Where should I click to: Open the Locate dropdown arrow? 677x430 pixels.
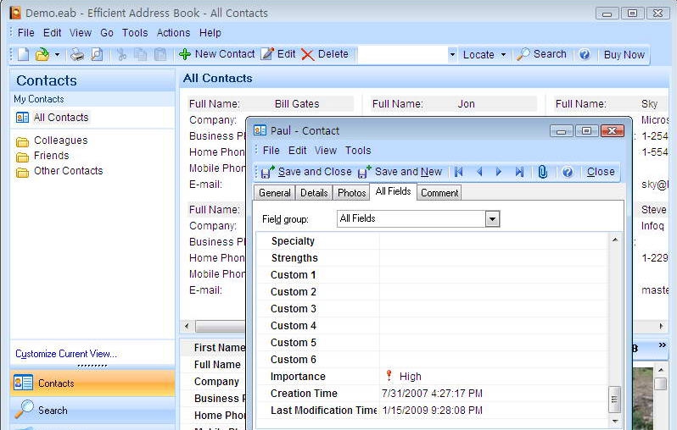click(503, 54)
